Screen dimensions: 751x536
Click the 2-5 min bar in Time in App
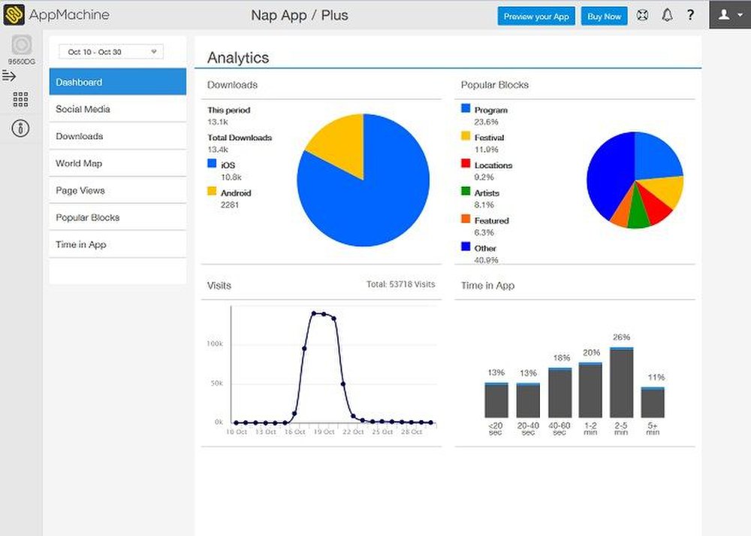pyautogui.click(x=621, y=383)
